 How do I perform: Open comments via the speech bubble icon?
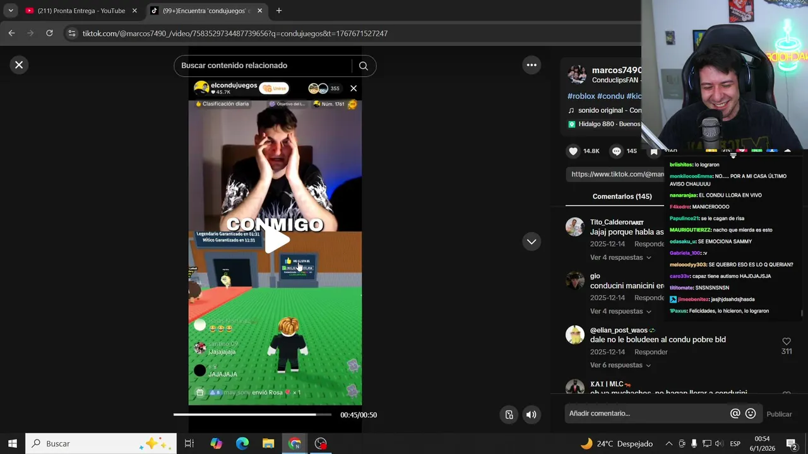(x=617, y=151)
